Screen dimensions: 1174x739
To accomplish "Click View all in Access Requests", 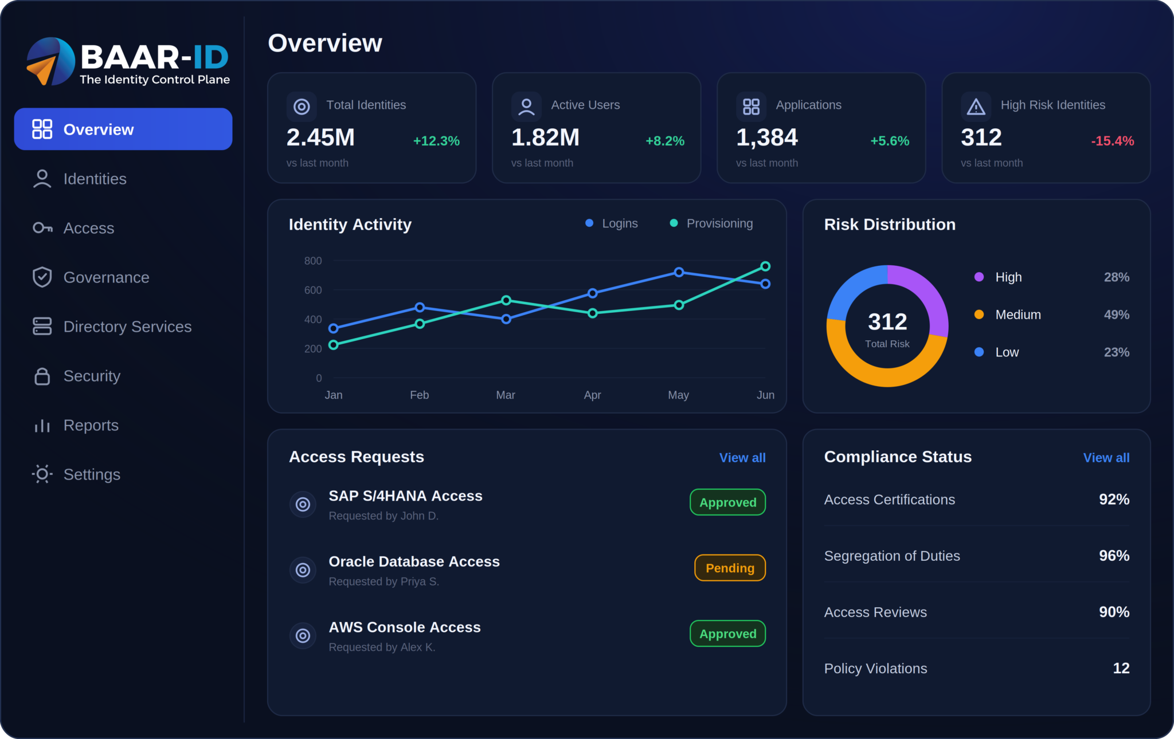I will 742,458.
